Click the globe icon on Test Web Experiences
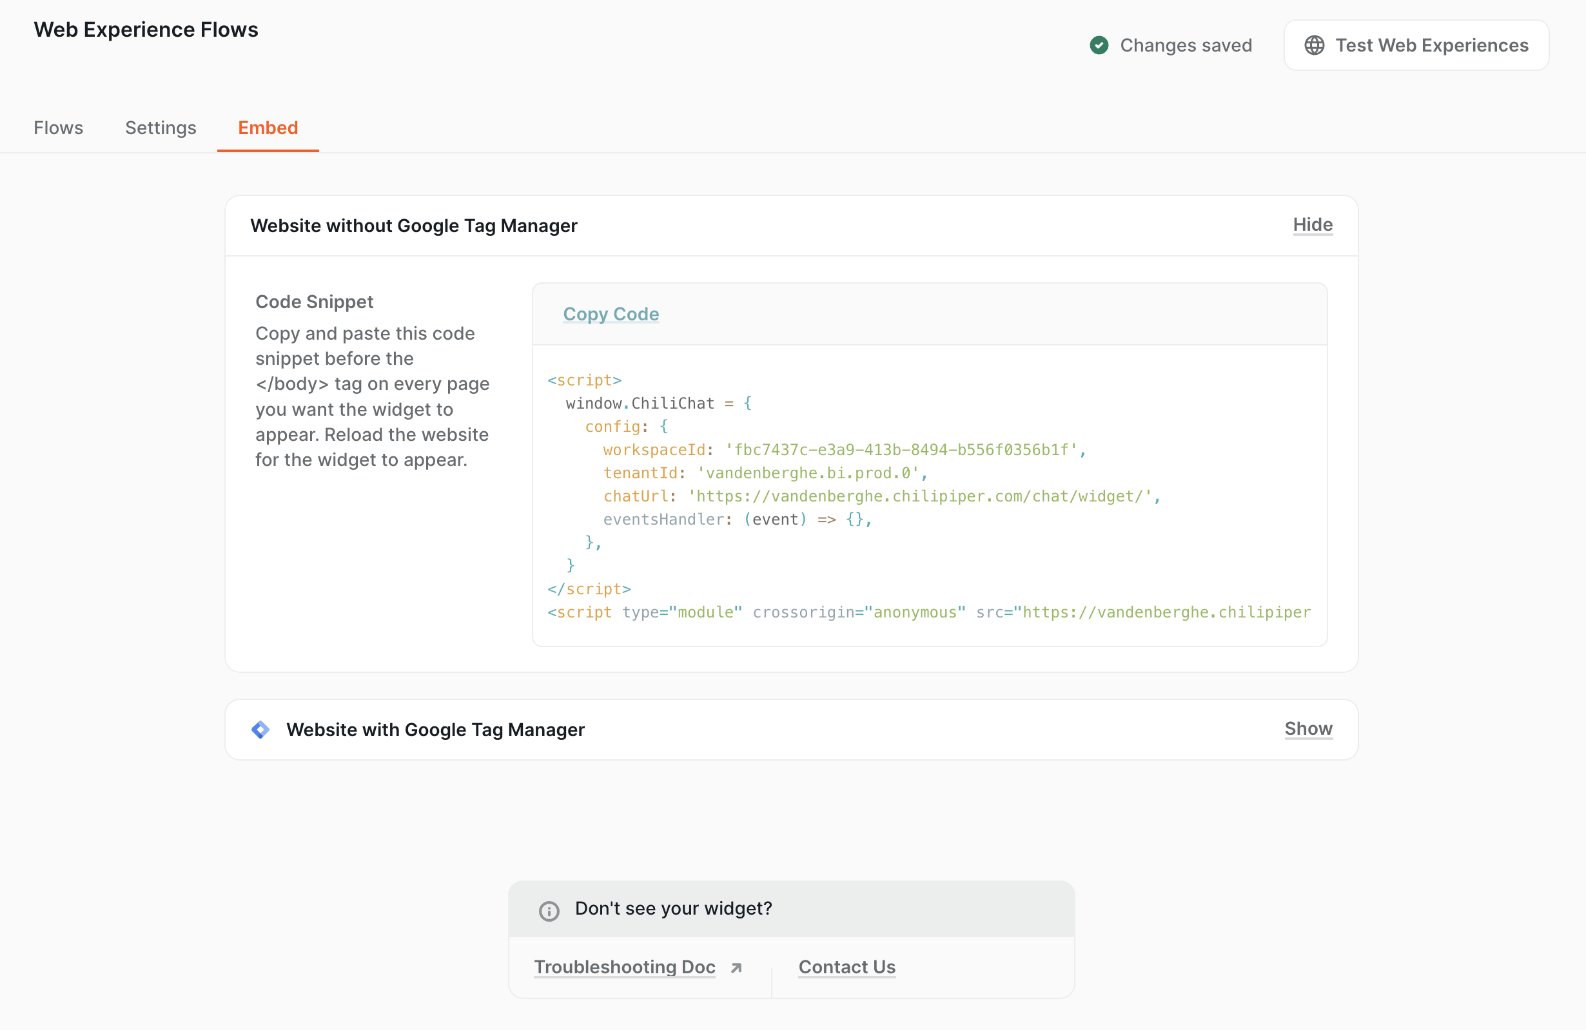The width and height of the screenshot is (1586, 1030). pos(1314,45)
